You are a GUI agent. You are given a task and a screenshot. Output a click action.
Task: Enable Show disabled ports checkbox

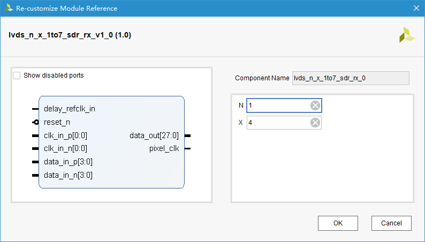point(17,75)
